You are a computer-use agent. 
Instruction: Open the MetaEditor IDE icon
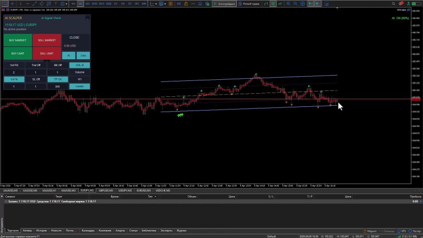(179, 4)
